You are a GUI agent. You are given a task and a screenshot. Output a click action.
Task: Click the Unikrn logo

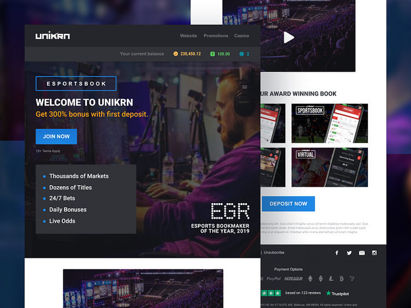point(52,35)
